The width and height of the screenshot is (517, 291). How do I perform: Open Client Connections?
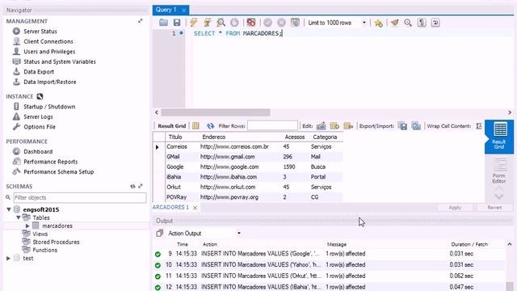point(48,41)
